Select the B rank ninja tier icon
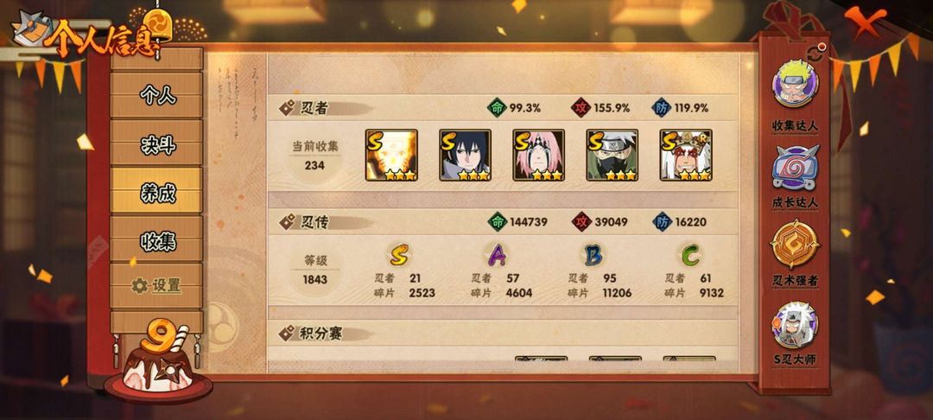The width and height of the screenshot is (933, 420). click(593, 255)
